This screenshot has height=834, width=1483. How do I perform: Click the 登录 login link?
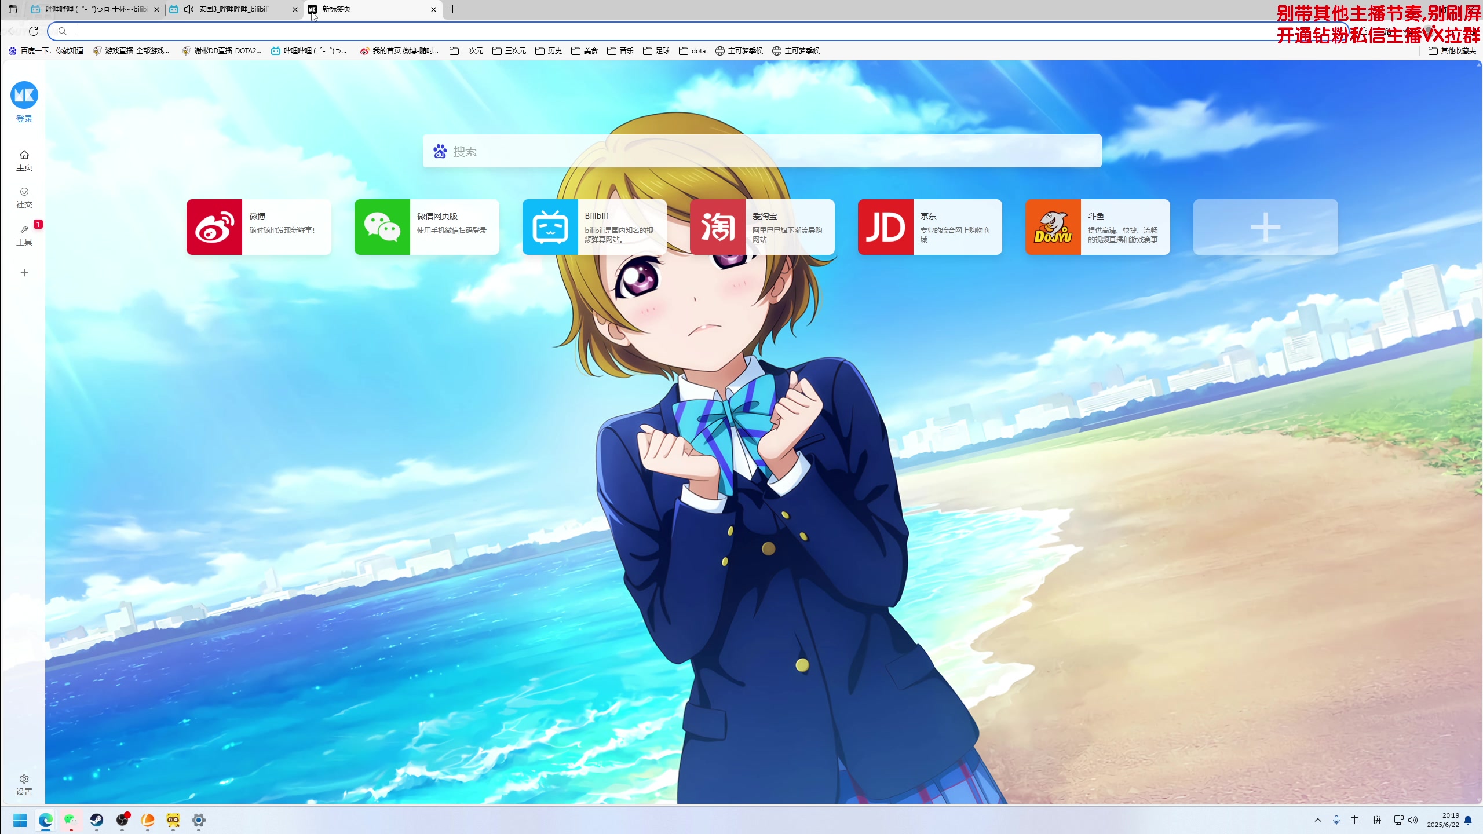tap(24, 119)
